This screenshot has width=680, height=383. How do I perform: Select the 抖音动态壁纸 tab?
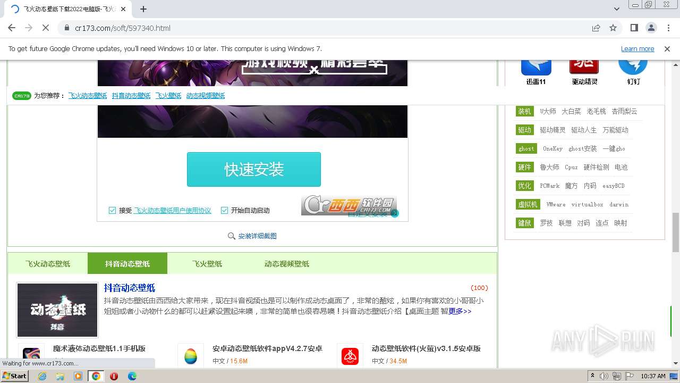(127, 264)
